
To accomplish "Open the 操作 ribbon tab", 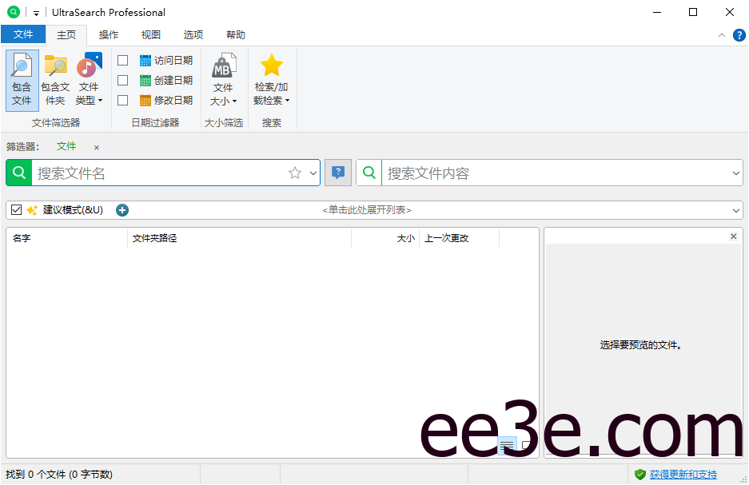I will [x=108, y=34].
